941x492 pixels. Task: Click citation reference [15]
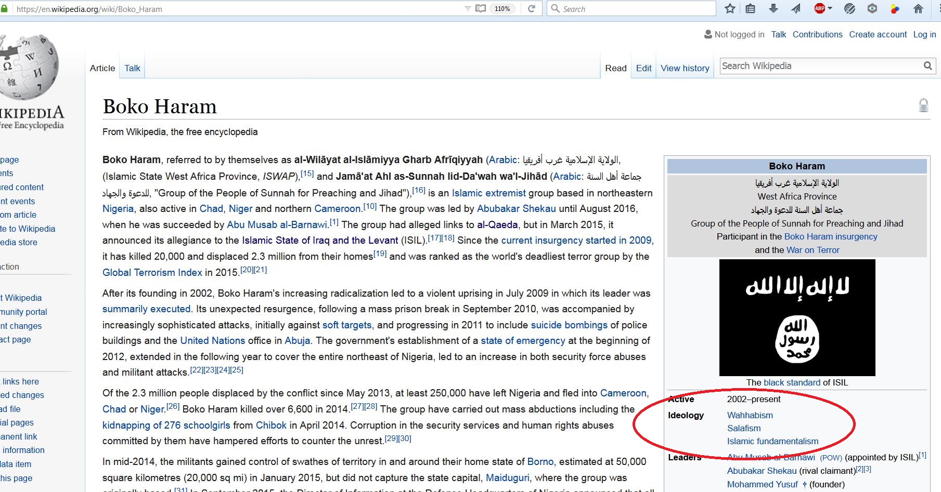[307, 174]
